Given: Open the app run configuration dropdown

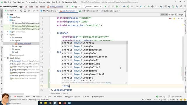Looking at the screenshot, I should click(x=76, y=6).
